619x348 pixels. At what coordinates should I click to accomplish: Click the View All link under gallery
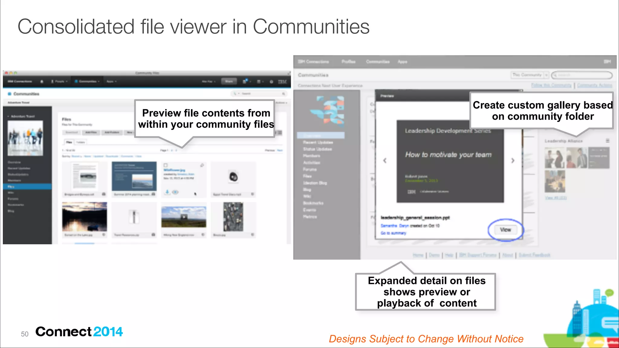[556, 198]
